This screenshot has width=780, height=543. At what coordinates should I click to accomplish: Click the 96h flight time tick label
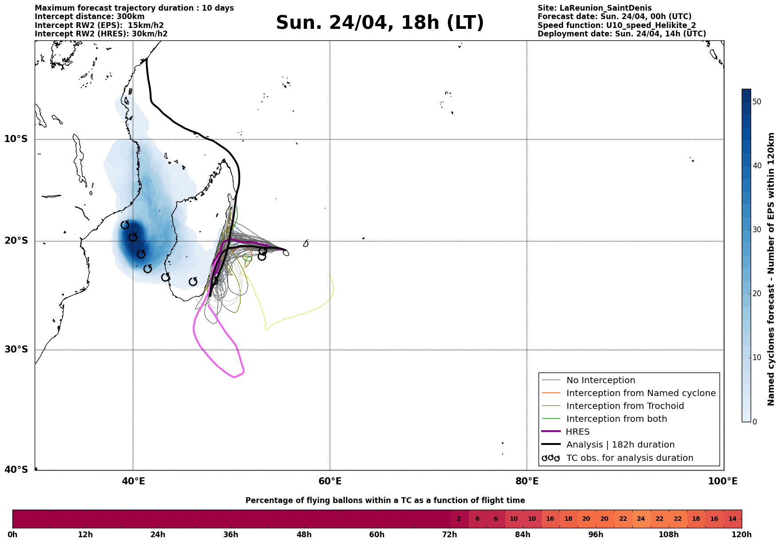[595, 535]
